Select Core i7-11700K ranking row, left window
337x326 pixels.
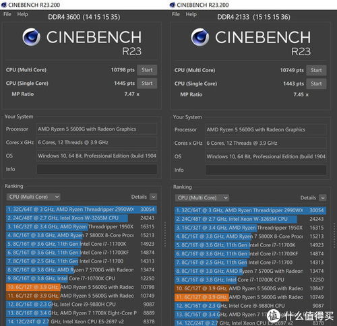coord(82,244)
